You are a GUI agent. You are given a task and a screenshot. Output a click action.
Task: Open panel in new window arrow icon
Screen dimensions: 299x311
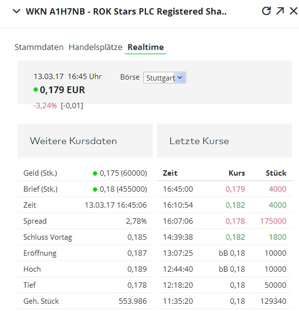click(x=280, y=11)
